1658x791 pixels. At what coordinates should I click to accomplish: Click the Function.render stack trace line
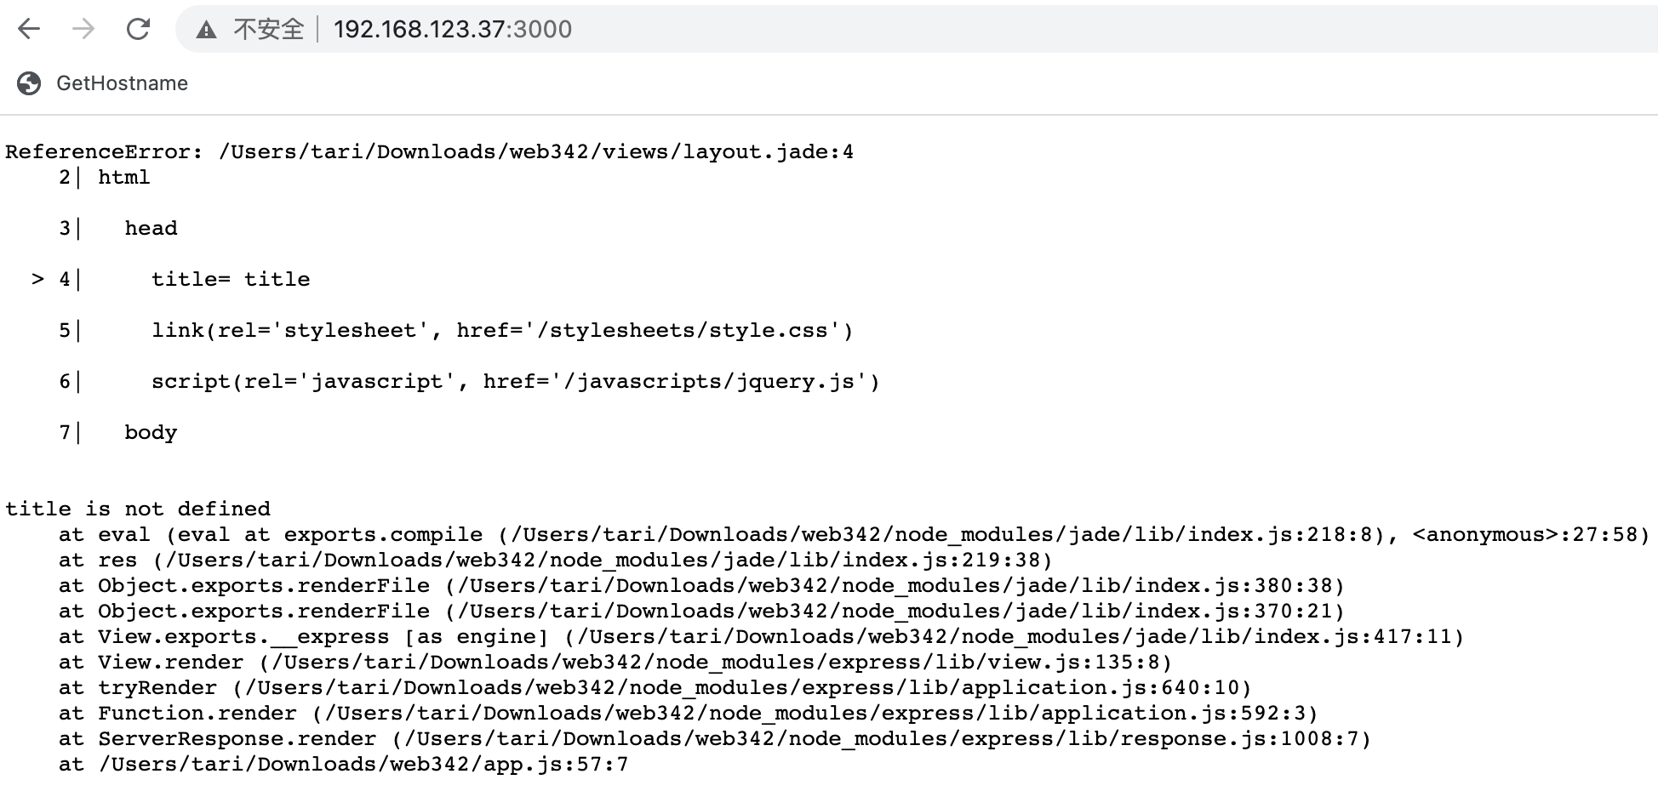click(x=689, y=713)
